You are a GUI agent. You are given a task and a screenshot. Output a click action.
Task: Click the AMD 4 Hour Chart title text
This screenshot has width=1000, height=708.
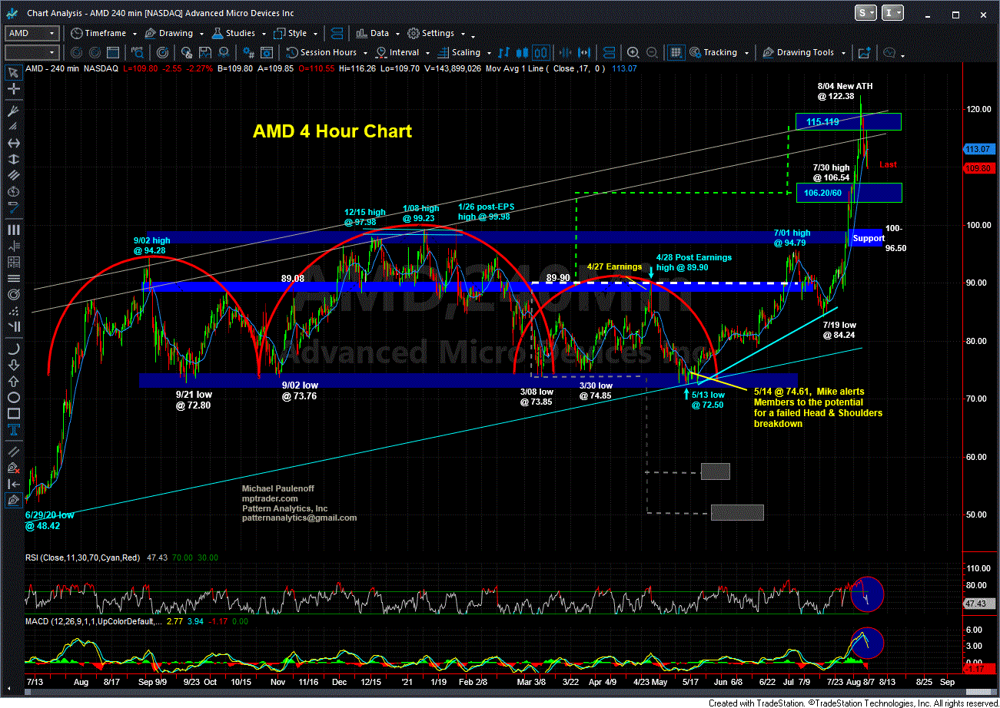[332, 131]
